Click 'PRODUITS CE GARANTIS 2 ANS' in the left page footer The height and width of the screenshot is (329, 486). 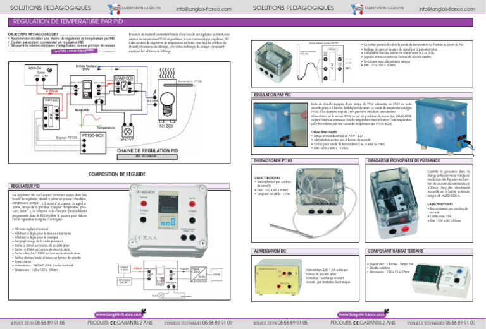coord(120,323)
